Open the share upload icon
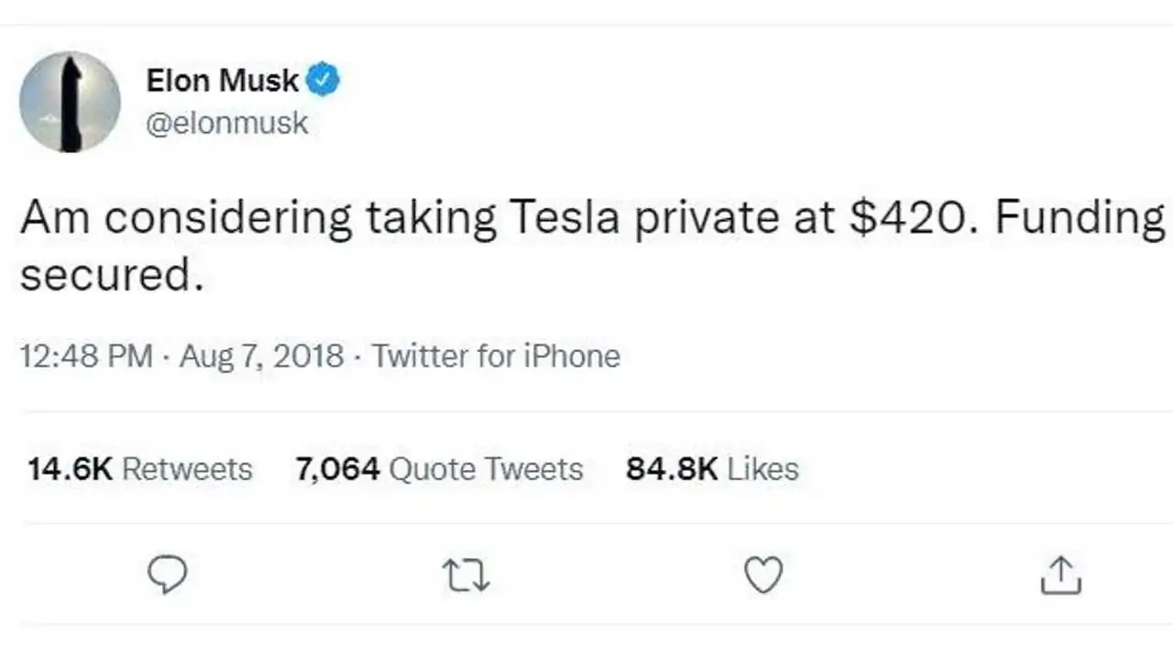The image size is (1173, 660). pyautogui.click(x=1062, y=575)
